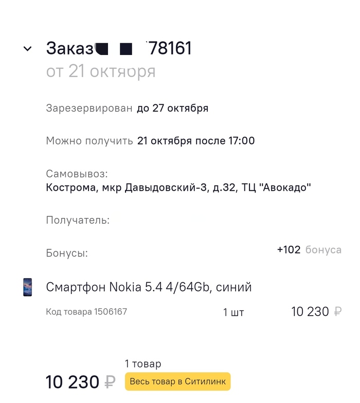Screen dimensions: 360x403
Task: Click the item price 10 230 in the product row
Action: [x=310, y=312]
